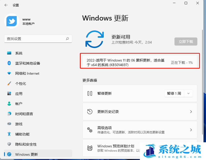
Task: Click the right-side vertical scrollbar
Action: pos(202,83)
